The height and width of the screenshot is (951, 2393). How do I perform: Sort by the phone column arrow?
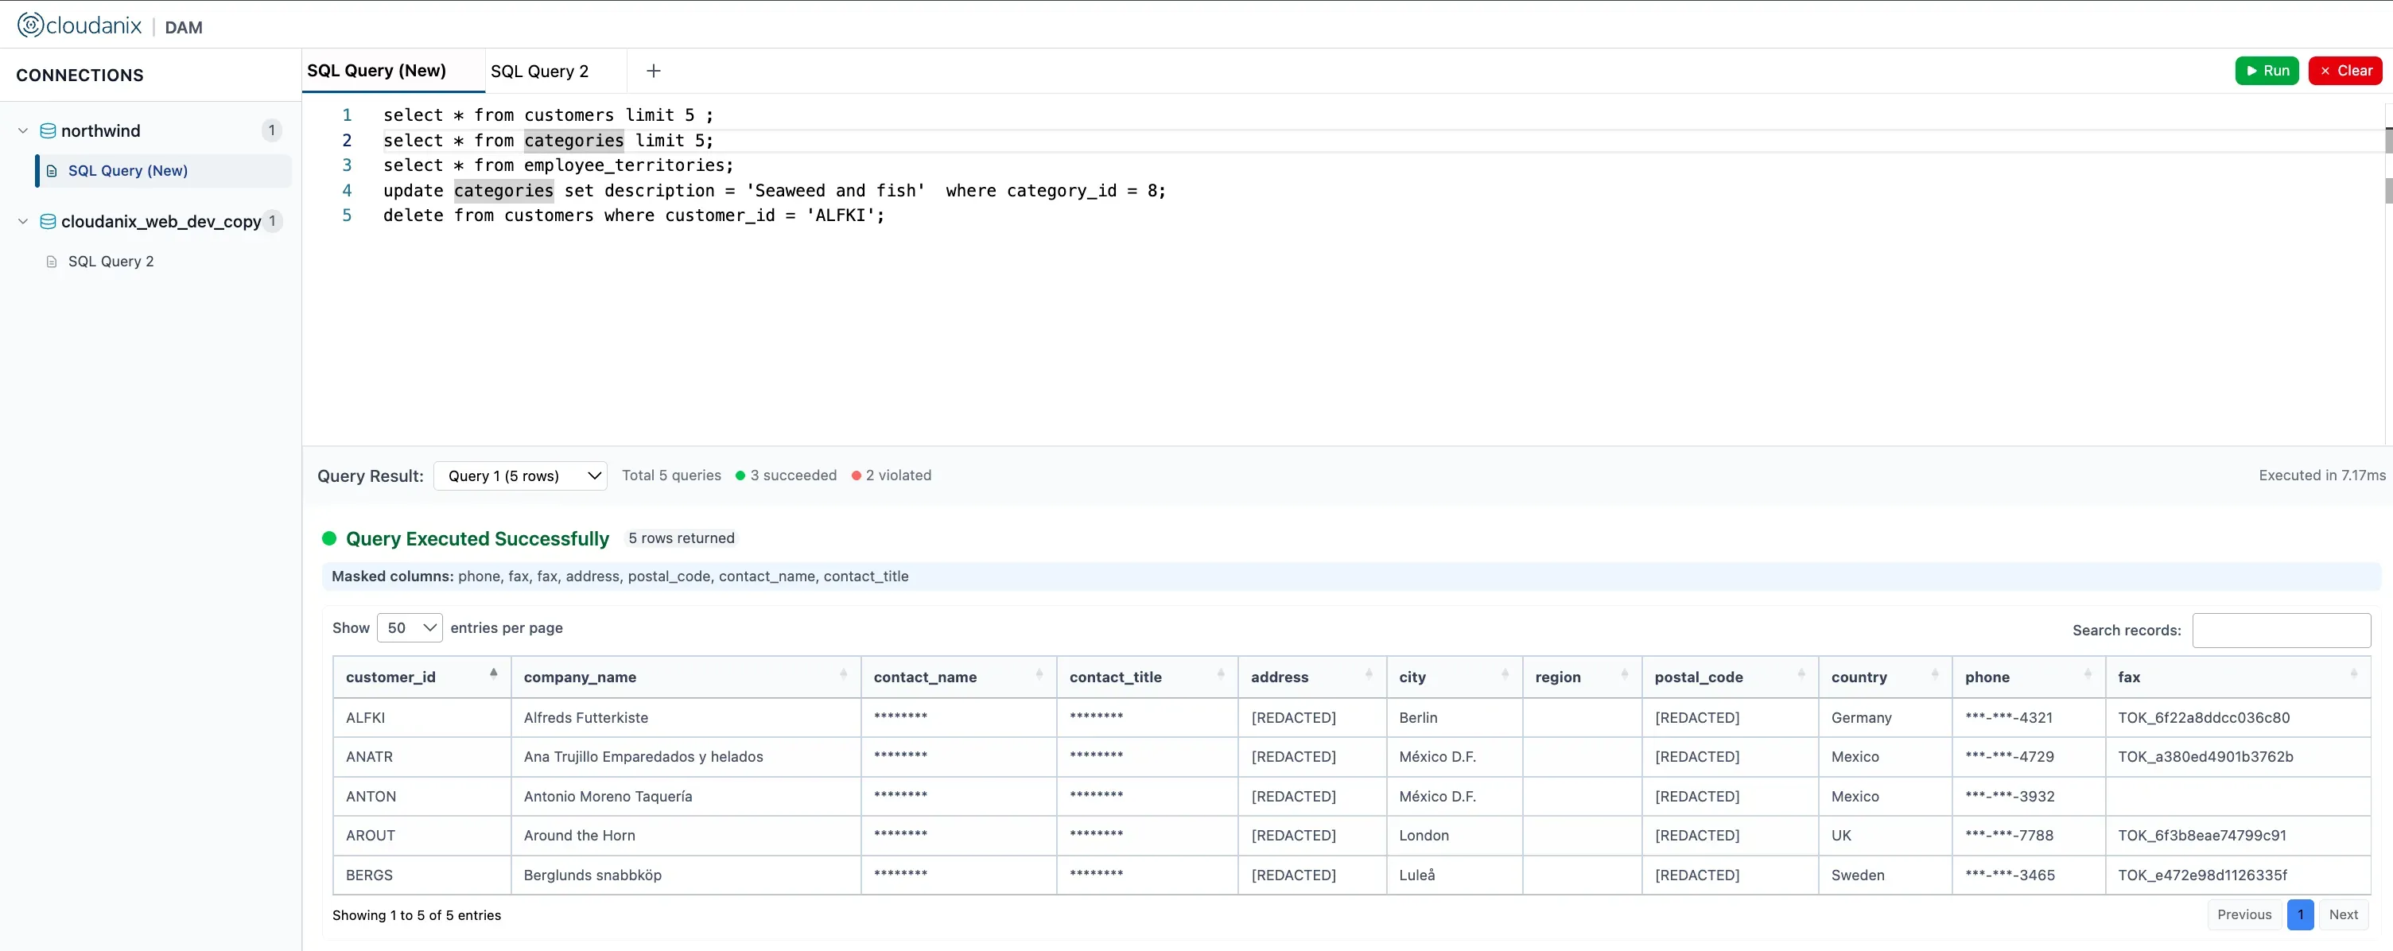pos(2087,676)
